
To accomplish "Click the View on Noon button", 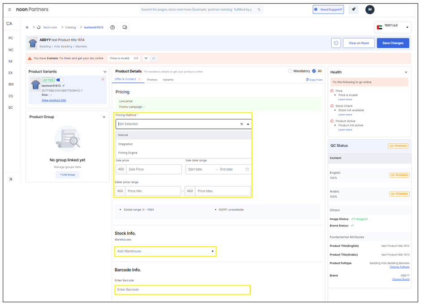I will (359, 43).
